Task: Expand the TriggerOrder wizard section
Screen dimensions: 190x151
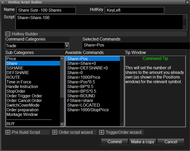Action: click(102, 132)
